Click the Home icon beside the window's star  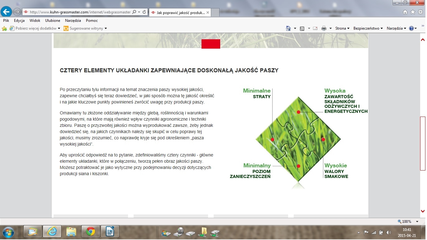point(405,12)
